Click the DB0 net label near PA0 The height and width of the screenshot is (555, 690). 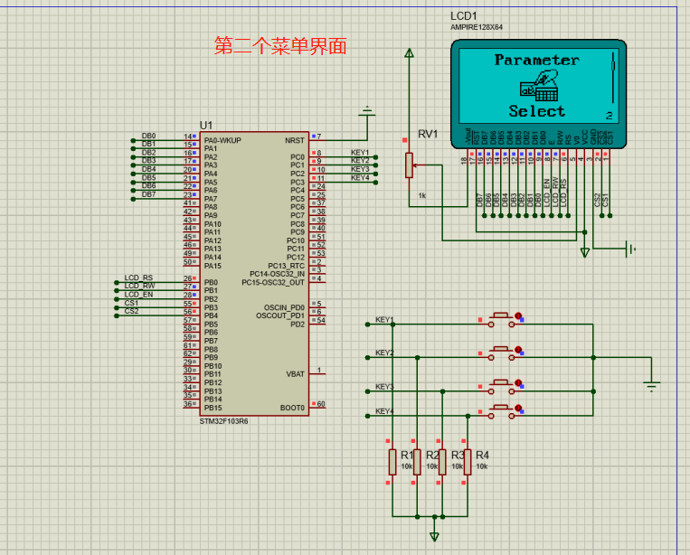(x=148, y=136)
